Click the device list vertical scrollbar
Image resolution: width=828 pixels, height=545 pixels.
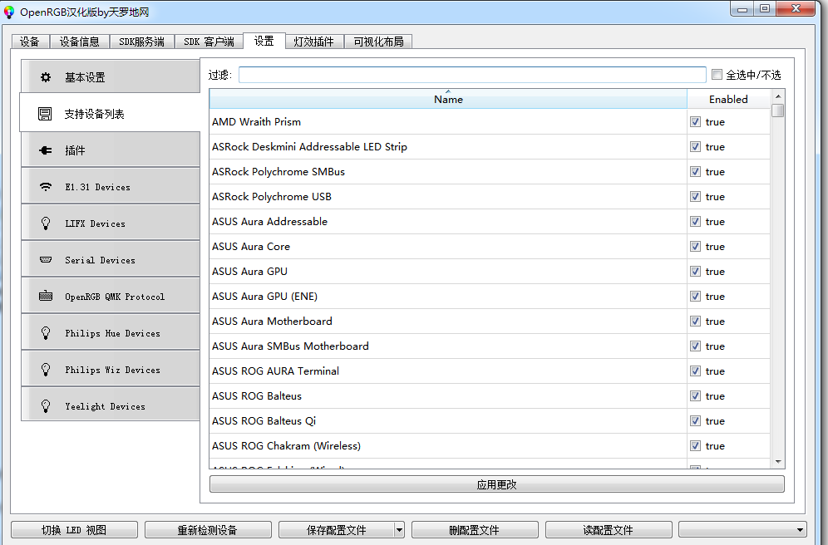(778, 282)
